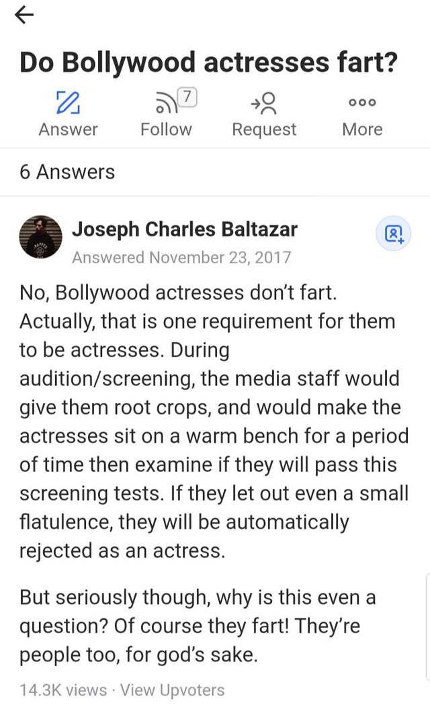The height and width of the screenshot is (711, 430).
Task: Open Joseph Charles Baltazar's profile name
Action: coord(184,229)
